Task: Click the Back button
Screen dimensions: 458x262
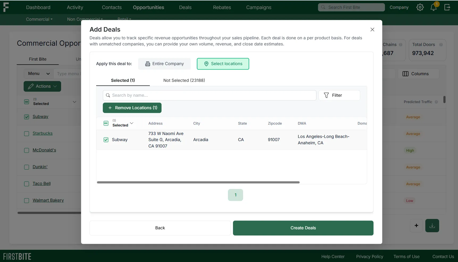Action: tap(160, 228)
